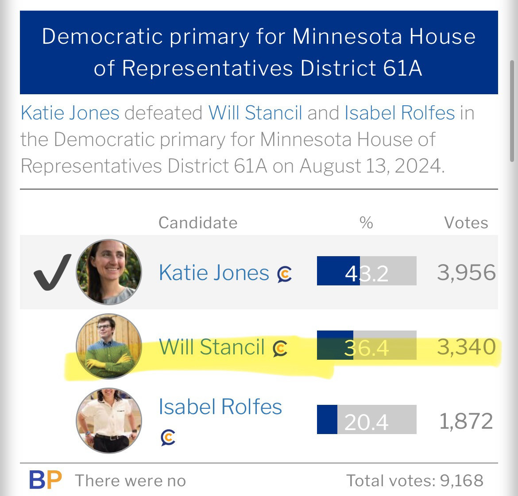This screenshot has height=496, width=518.
Task: Click the blue Democratic primary header banner
Action: (259, 52)
